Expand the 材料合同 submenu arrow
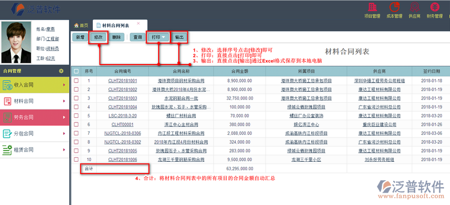The height and width of the screenshot is (205, 450). click(64, 101)
